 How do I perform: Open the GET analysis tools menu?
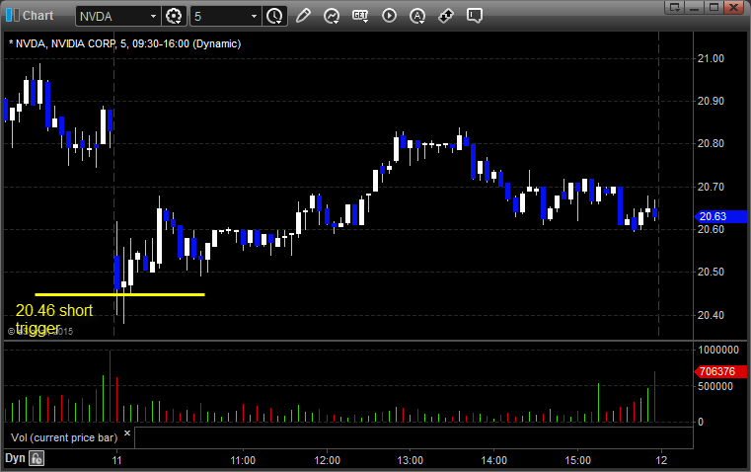click(x=360, y=16)
